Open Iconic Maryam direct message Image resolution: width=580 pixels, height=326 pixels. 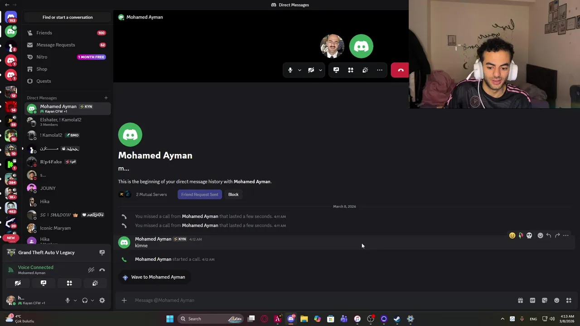(67, 228)
